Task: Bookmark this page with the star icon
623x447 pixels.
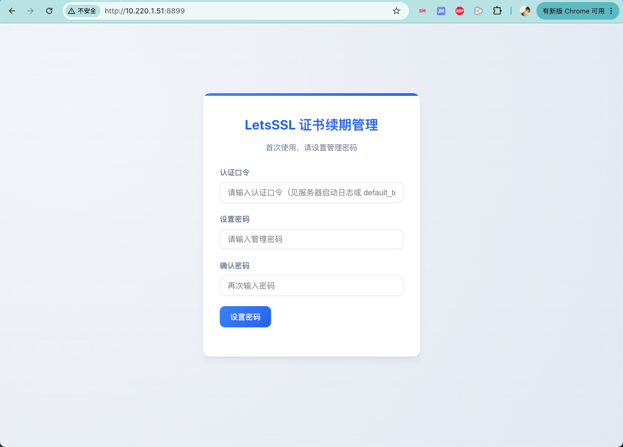Action: tap(397, 11)
